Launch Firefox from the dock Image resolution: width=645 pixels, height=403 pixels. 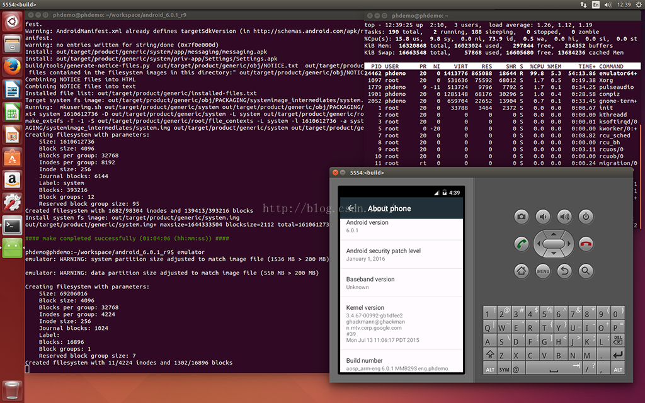[x=13, y=67]
